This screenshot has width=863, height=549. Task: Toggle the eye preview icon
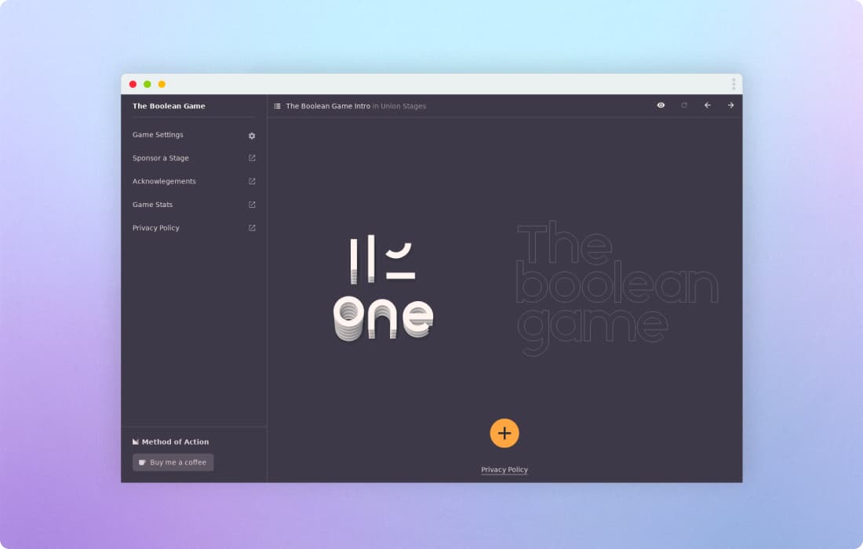click(x=661, y=105)
